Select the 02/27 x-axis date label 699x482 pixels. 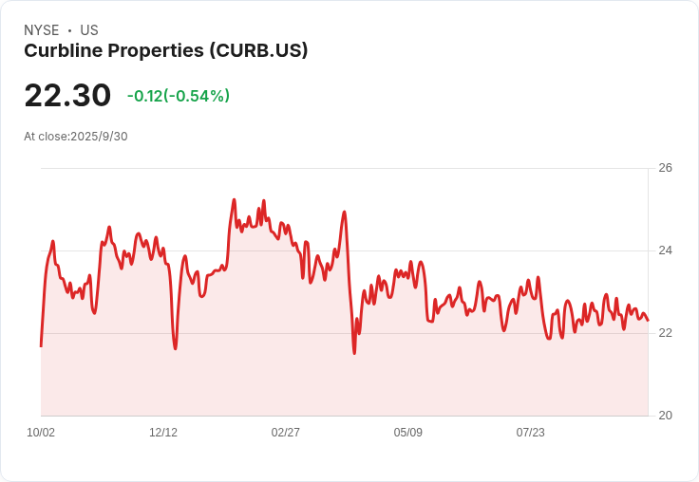coord(285,432)
